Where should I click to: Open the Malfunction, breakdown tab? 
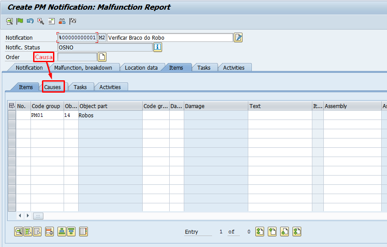(x=83, y=68)
